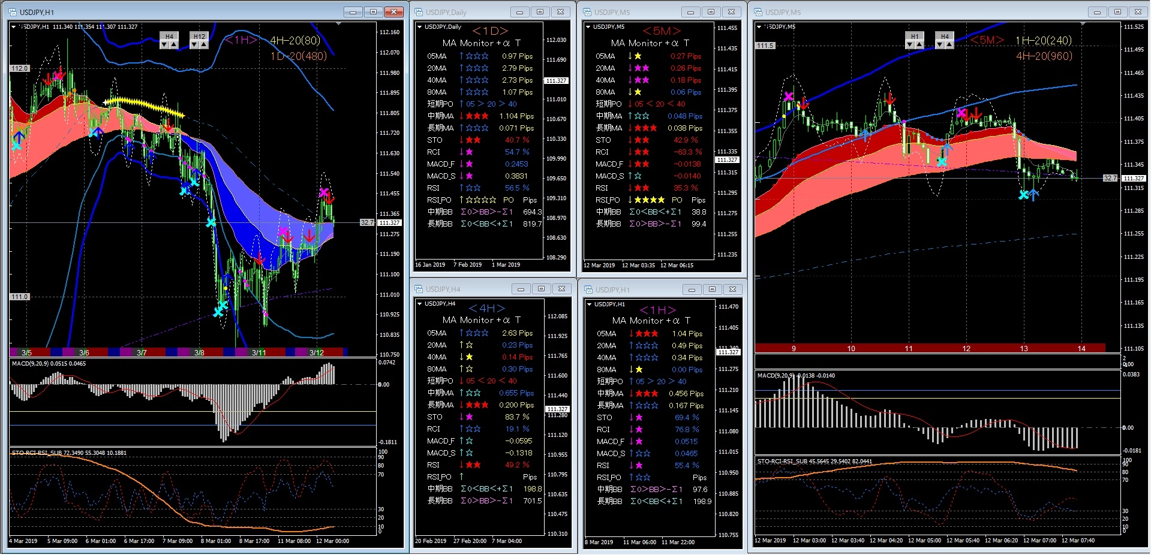Screen dimensions: 1151x555
Task: Click the H12 button in the left H1 chart
Action: pos(199,37)
